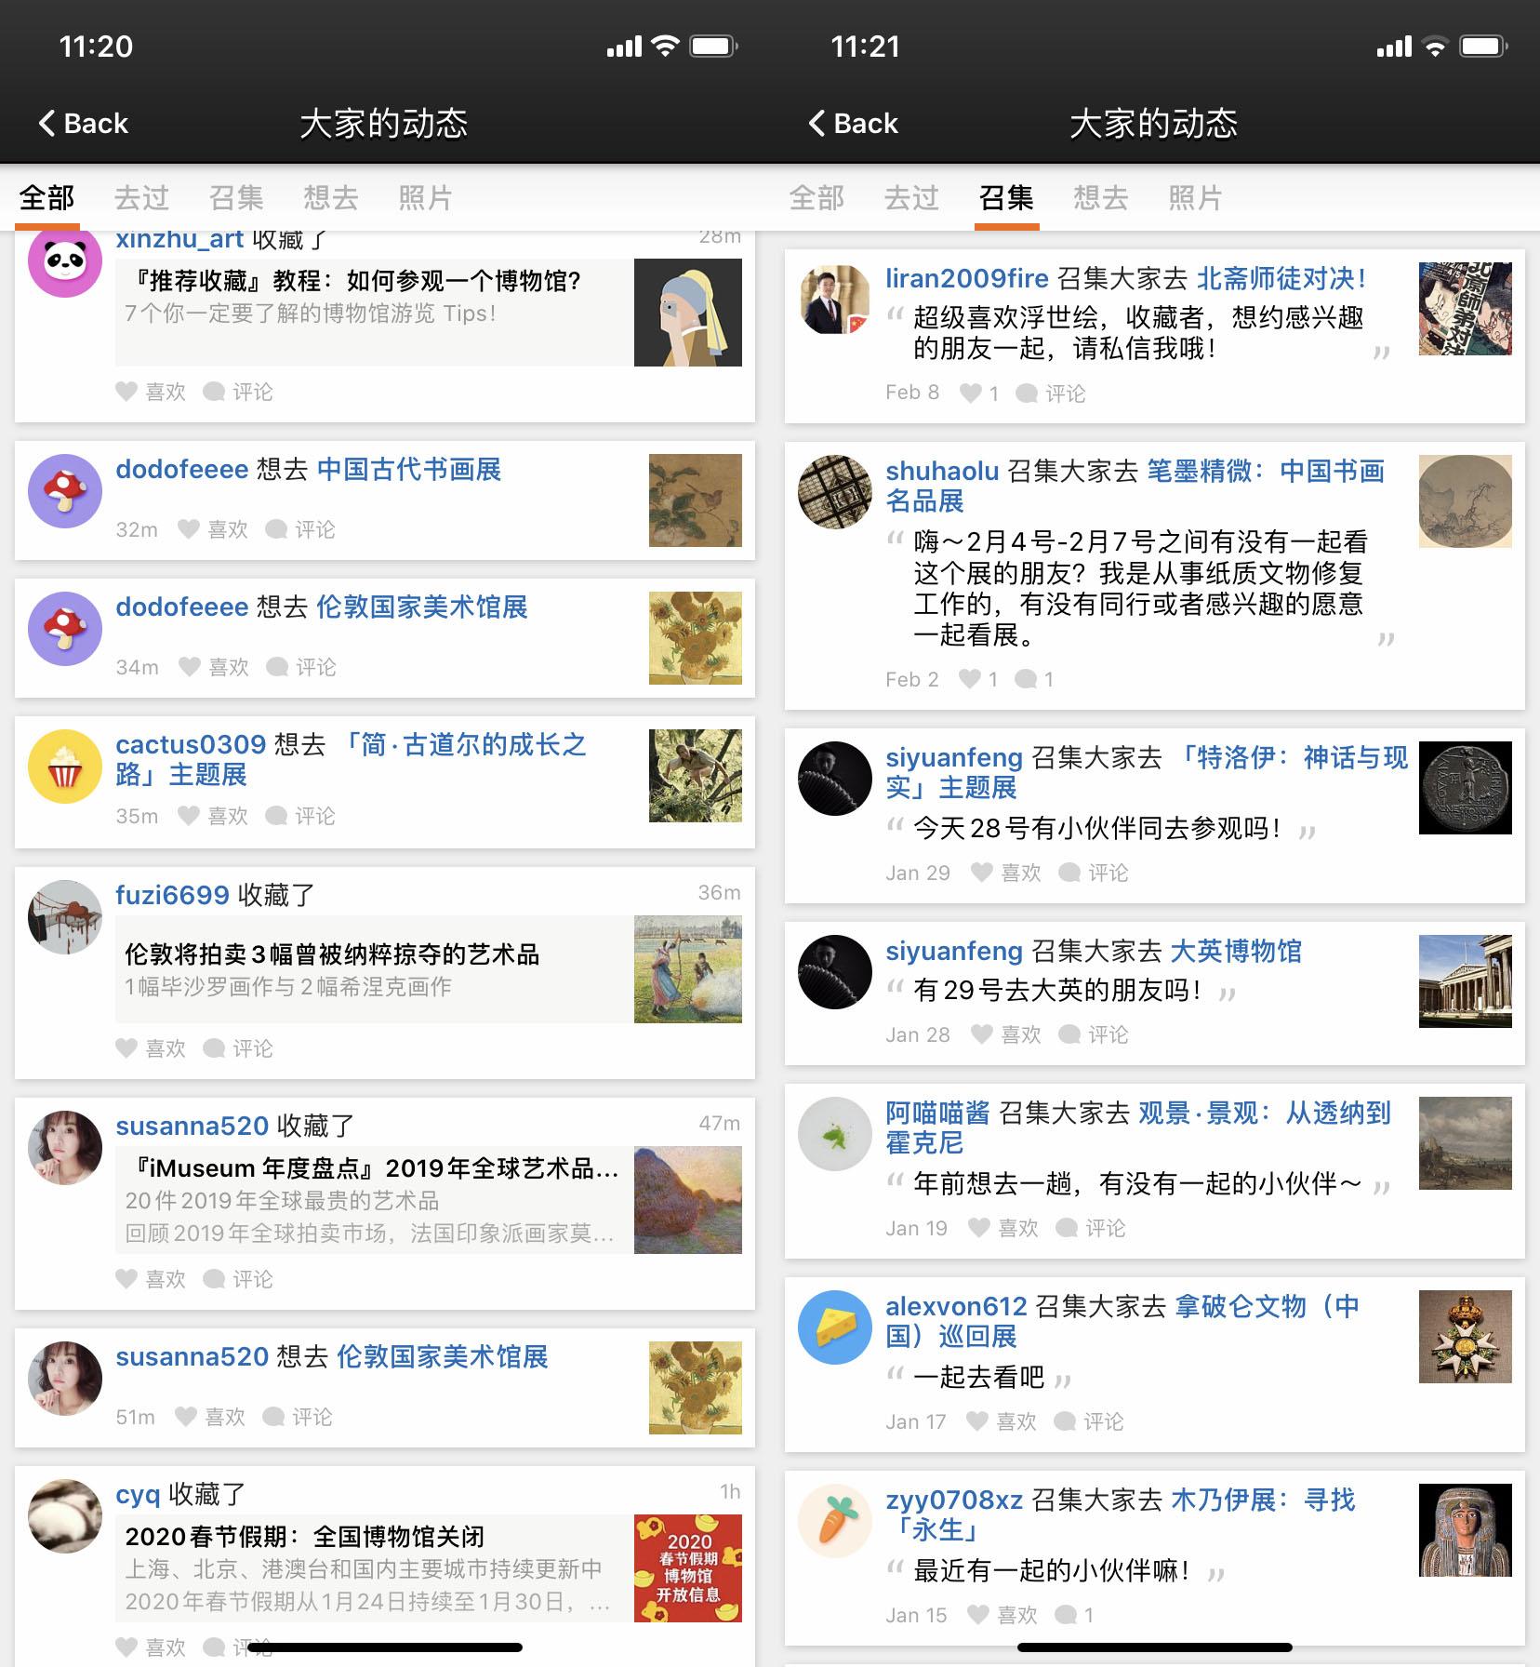The height and width of the screenshot is (1667, 1540).
Task: Open cactus0309's 「简·古道尔的成长之路」主题展 link
Action: 351,759
